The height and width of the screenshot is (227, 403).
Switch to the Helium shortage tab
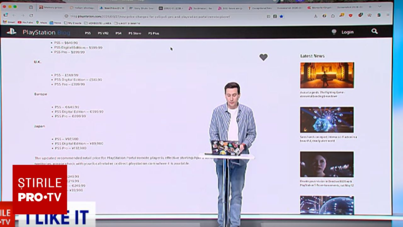pos(82,8)
